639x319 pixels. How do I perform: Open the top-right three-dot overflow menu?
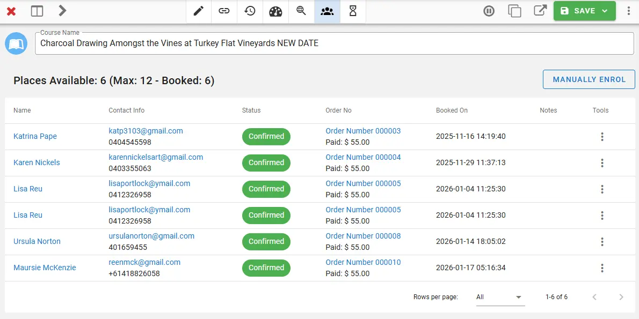(629, 11)
